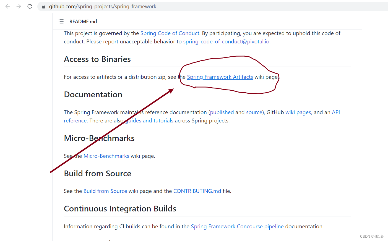The image size is (388, 241).
Task: Open the Spring Framework Concourse pipeline link
Action: 237,226
